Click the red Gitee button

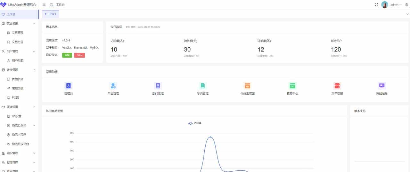(x=79, y=55)
